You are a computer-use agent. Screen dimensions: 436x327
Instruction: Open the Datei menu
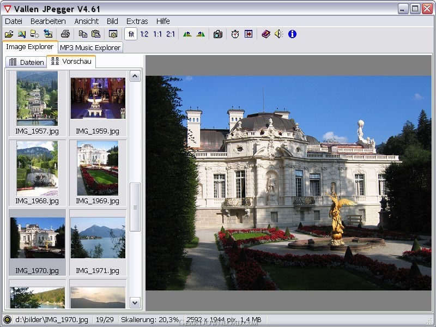click(x=14, y=21)
